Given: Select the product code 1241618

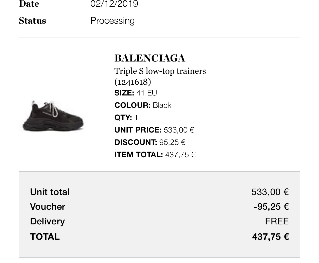Looking at the screenshot, I should pyautogui.click(x=133, y=82).
